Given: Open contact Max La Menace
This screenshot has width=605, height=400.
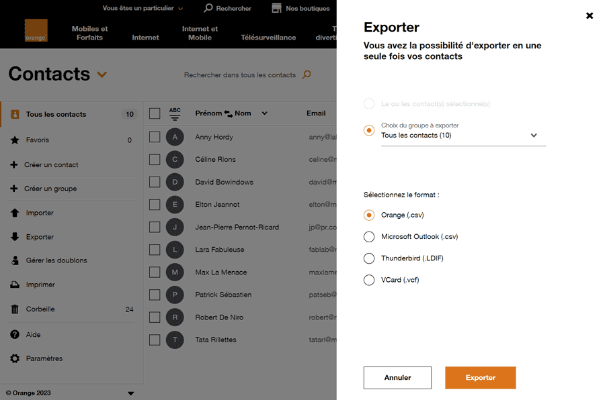Looking at the screenshot, I should [x=221, y=272].
